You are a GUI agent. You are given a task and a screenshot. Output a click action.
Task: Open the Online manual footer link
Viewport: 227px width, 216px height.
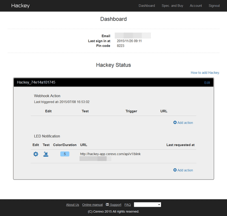92,205
